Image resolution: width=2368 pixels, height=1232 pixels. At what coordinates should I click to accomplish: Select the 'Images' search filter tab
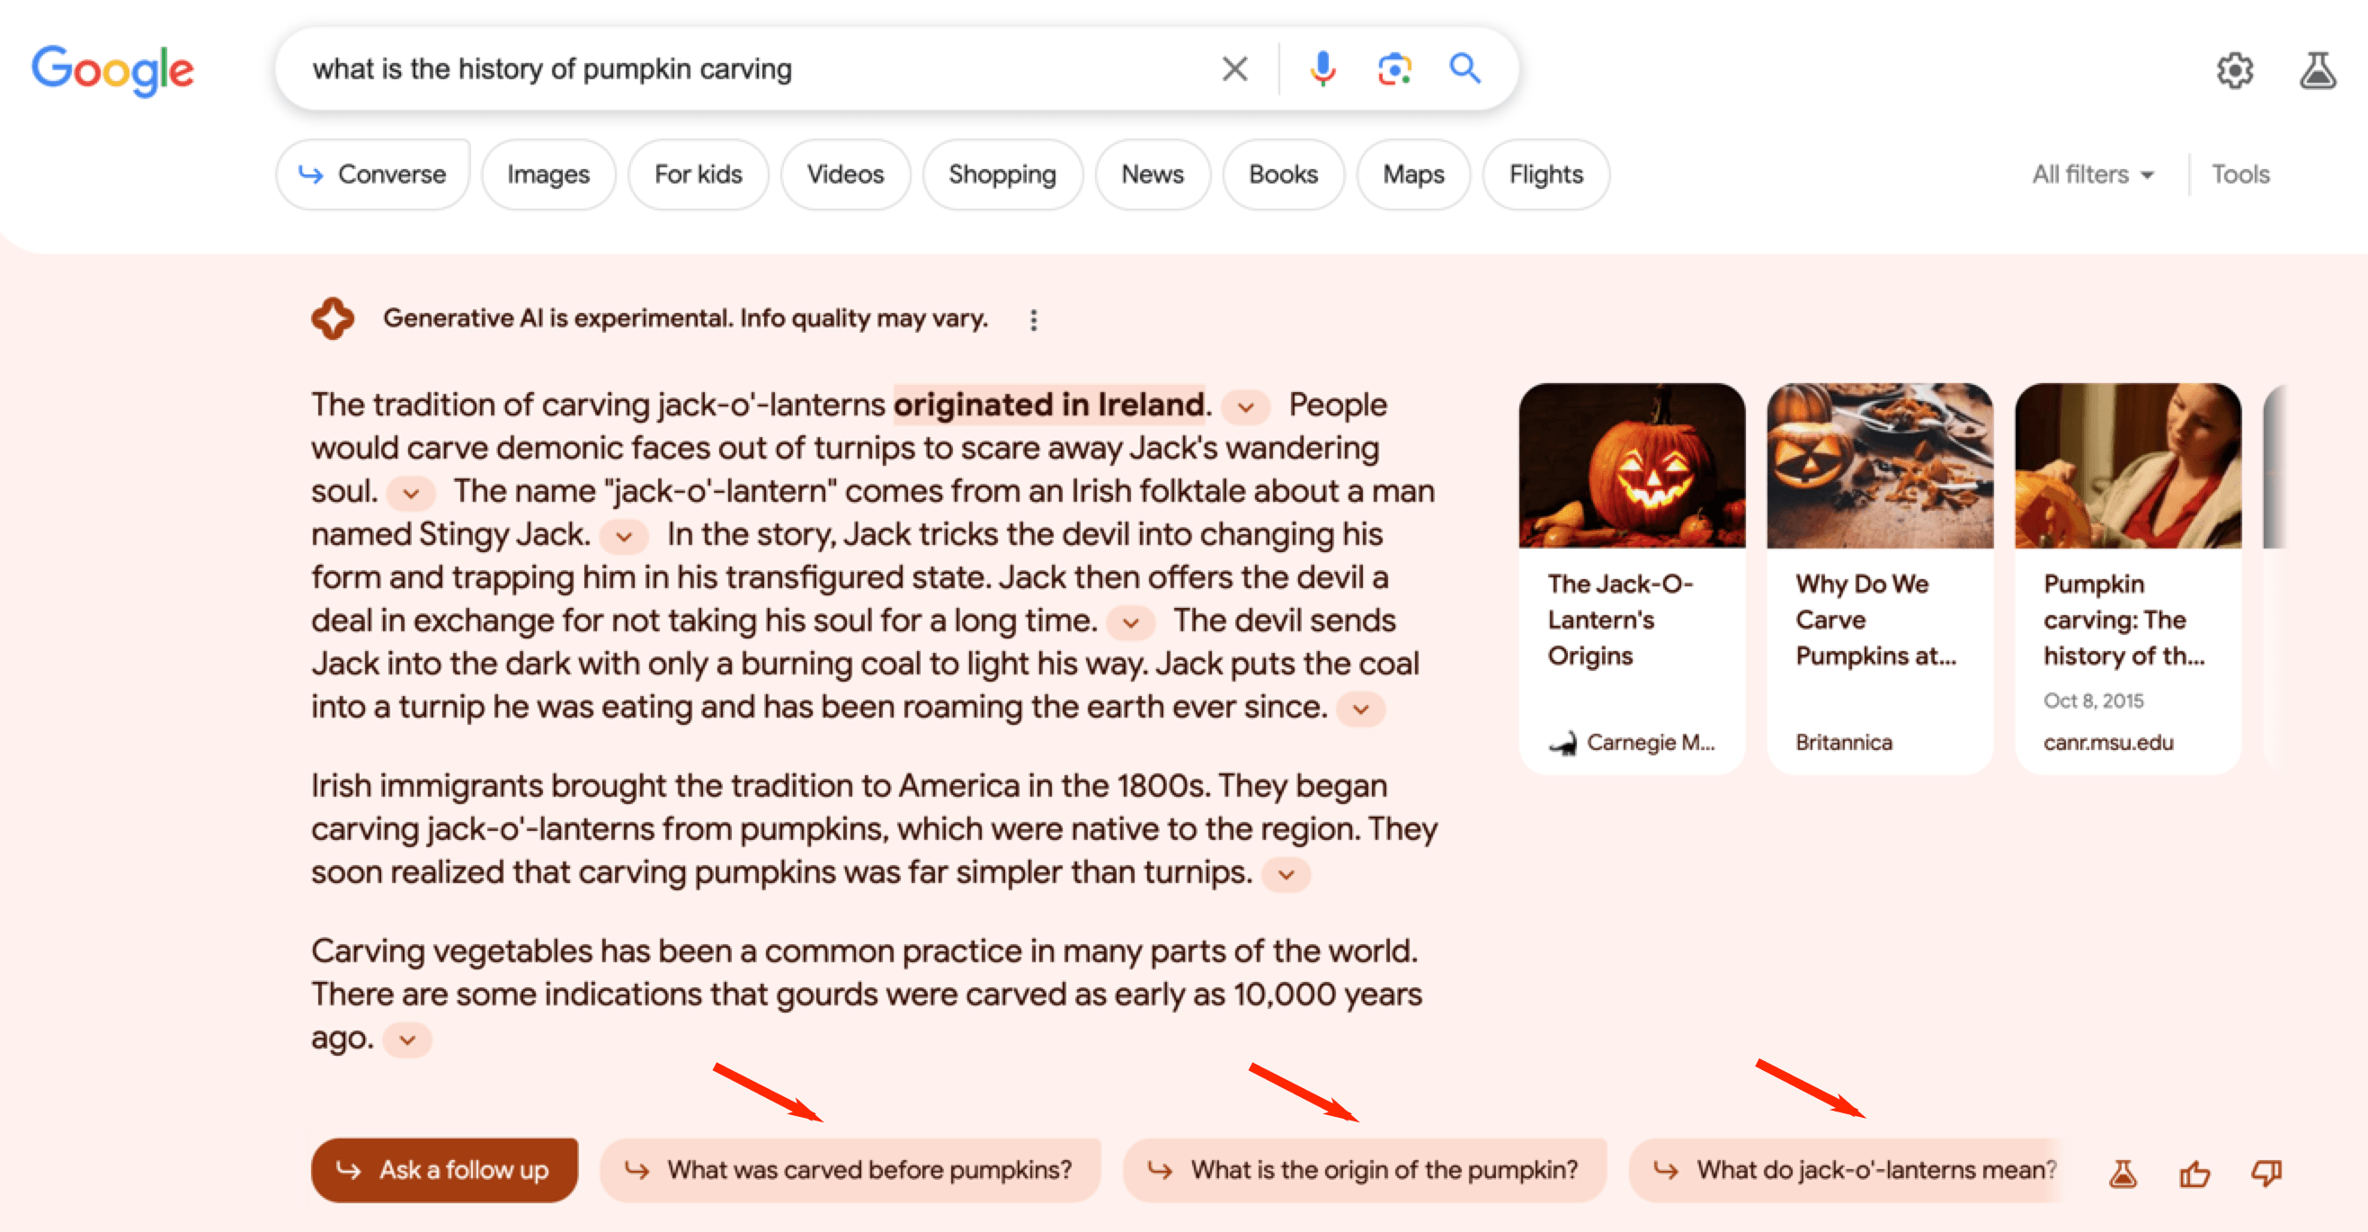548,174
